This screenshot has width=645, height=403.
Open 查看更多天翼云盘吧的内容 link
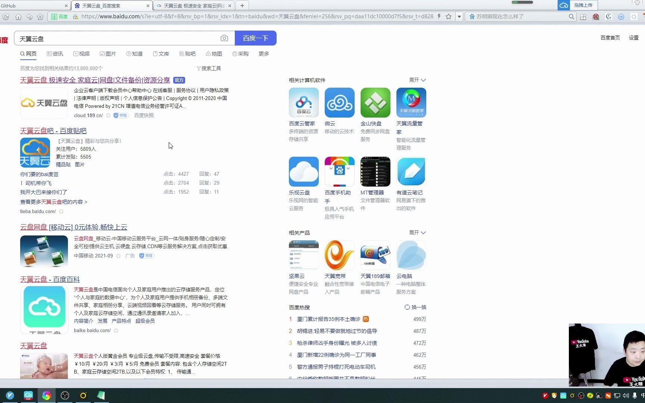click(54, 202)
